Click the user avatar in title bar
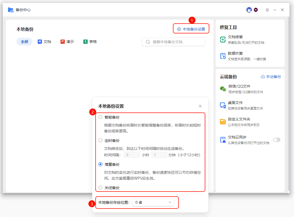 (249, 10)
